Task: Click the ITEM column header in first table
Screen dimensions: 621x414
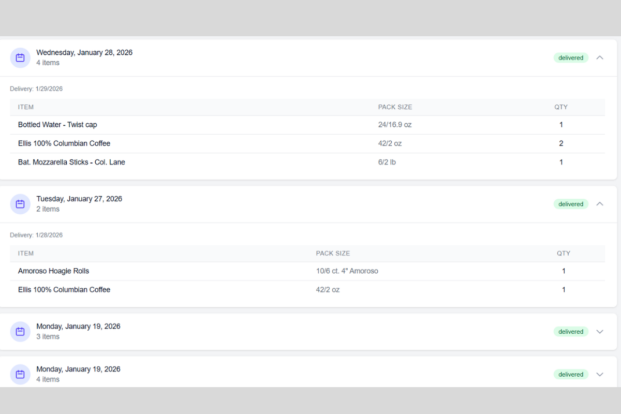Action: (x=26, y=107)
